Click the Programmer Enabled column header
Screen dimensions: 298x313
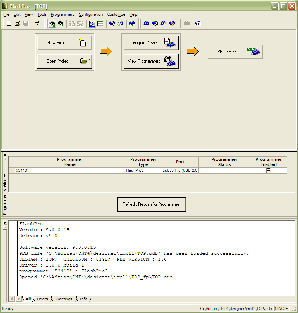(x=268, y=162)
